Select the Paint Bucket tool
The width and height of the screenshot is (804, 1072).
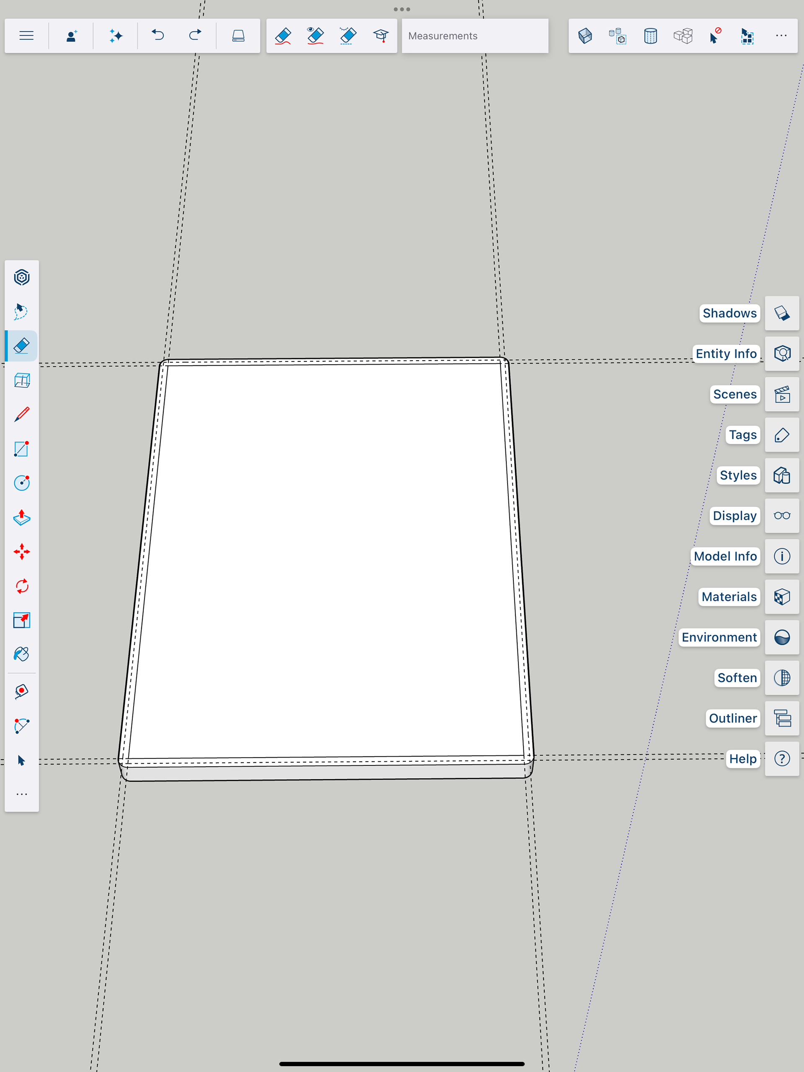pyautogui.click(x=21, y=654)
